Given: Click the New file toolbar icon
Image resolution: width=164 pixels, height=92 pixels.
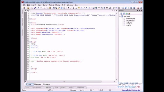Looking at the screenshot, I should click(x=24, y=8).
